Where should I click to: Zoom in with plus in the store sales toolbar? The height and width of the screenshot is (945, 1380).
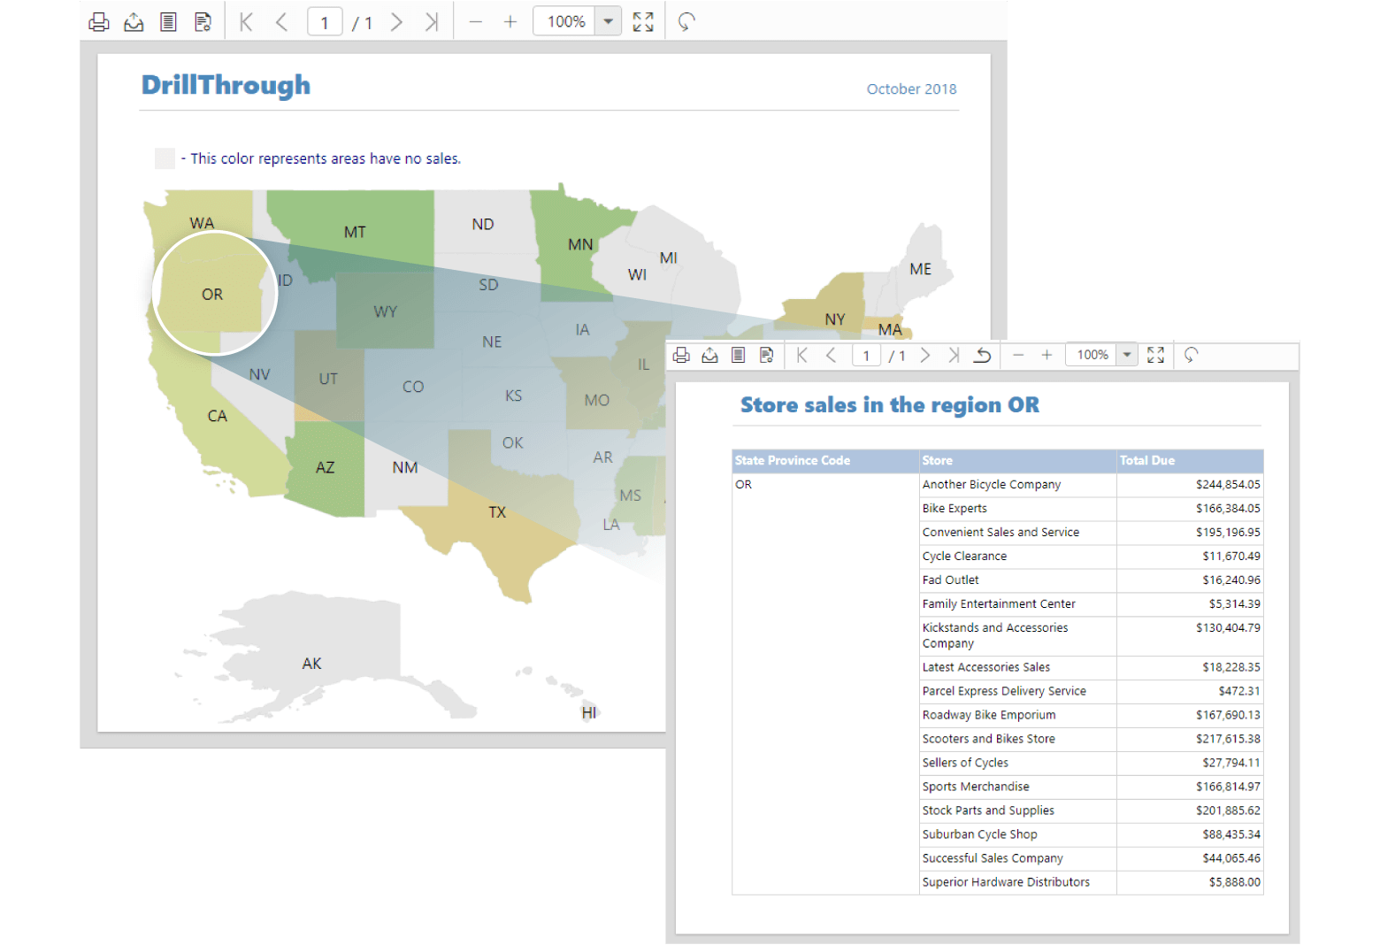point(1046,355)
